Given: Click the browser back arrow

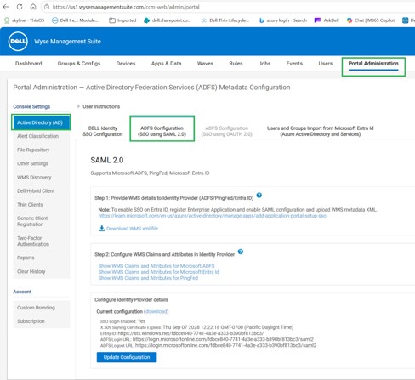Looking at the screenshot, I should pyautogui.click(x=6, y=7).
